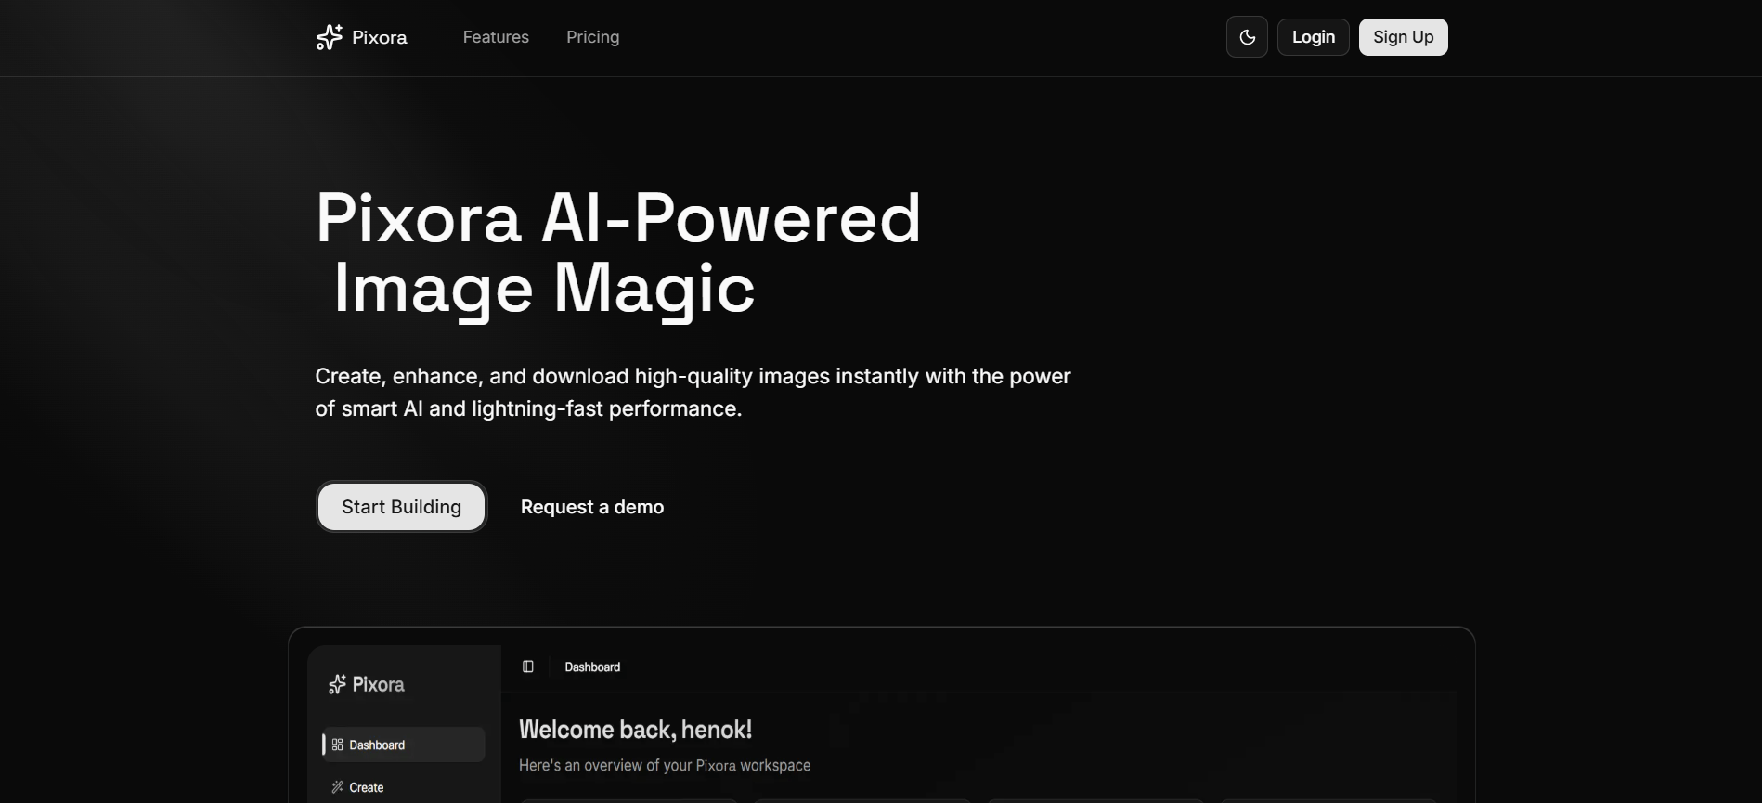Click the Pixora brand name in the header
This screenshot has width=1762, height=803.
click(380, 37)
